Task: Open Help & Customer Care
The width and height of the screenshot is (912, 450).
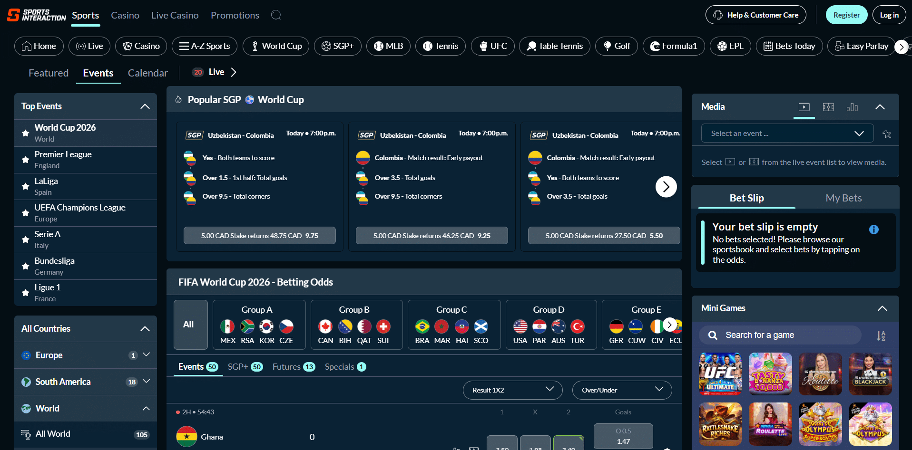Action: pos(756,15)
